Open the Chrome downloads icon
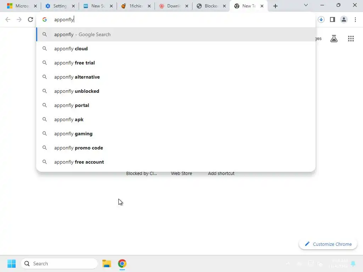Image resolution: width=363 pixels, height=272 pixels. (321, 19)
